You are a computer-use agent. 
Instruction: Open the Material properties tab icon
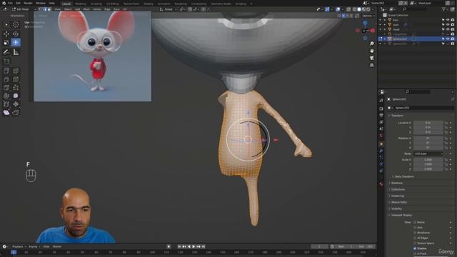tap(381, 184)
